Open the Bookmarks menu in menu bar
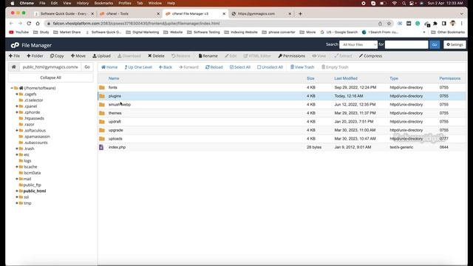The image size is (473, 266). [x=103, y=3]
